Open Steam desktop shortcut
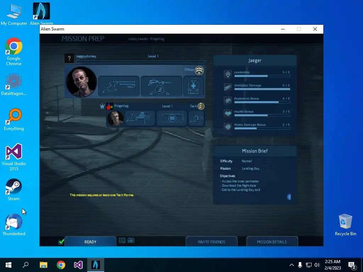Screen dimensions: 363x272 click(14, 190)
